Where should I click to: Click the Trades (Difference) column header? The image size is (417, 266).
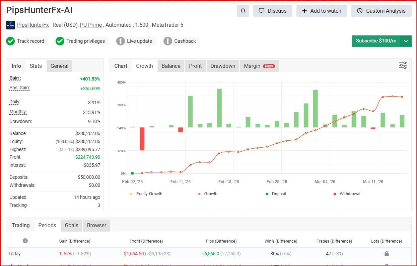(334, 241)
